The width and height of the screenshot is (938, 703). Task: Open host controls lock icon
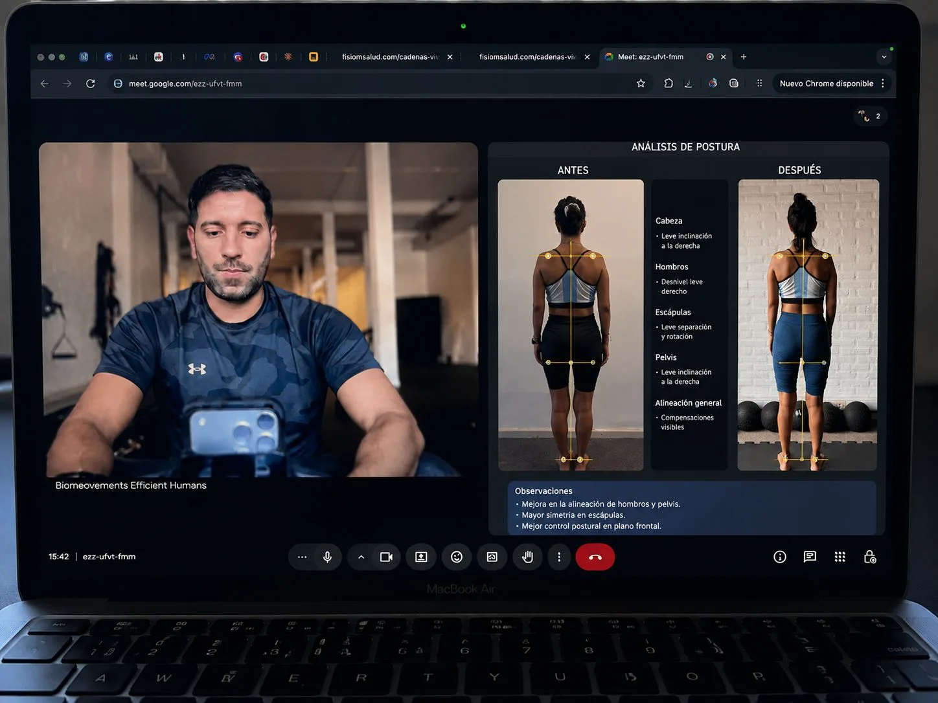tap(870, 557)
